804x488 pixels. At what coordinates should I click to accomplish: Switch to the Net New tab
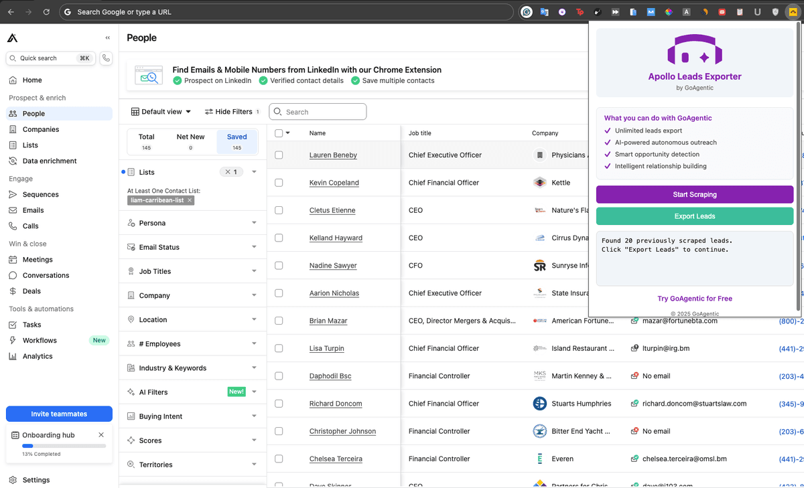coord(190,141)
